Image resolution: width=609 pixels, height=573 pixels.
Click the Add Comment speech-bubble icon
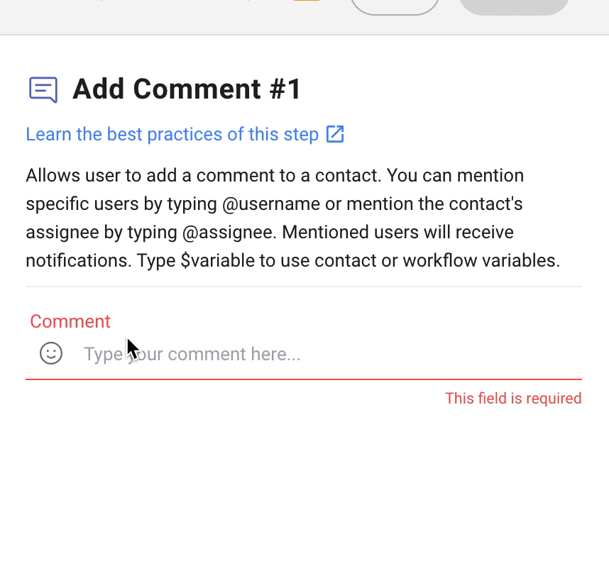[43, 90]
